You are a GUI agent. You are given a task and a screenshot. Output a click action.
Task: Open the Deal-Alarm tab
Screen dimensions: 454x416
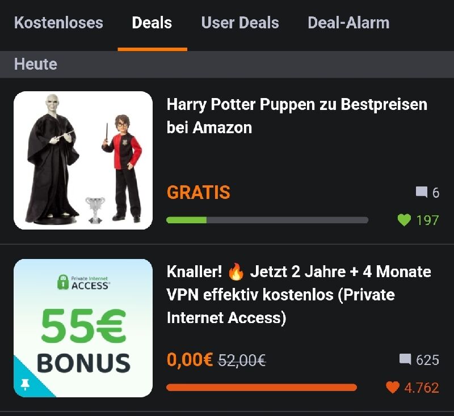[x=348, y=23]
